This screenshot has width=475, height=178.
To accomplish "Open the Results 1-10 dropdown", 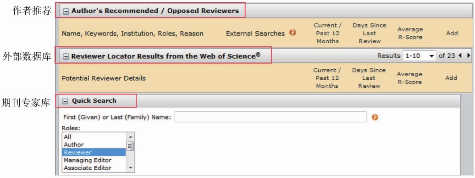I will coord(419,56).
